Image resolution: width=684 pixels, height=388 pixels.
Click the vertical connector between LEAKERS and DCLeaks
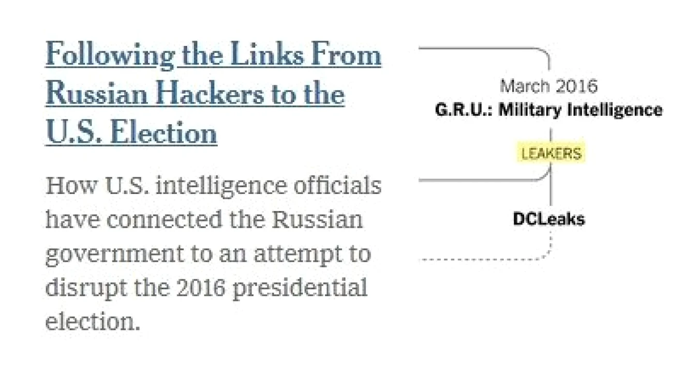coord(551,185)
